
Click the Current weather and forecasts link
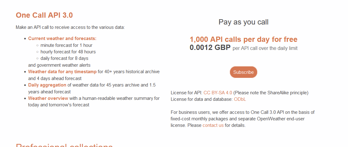[62, 38]
